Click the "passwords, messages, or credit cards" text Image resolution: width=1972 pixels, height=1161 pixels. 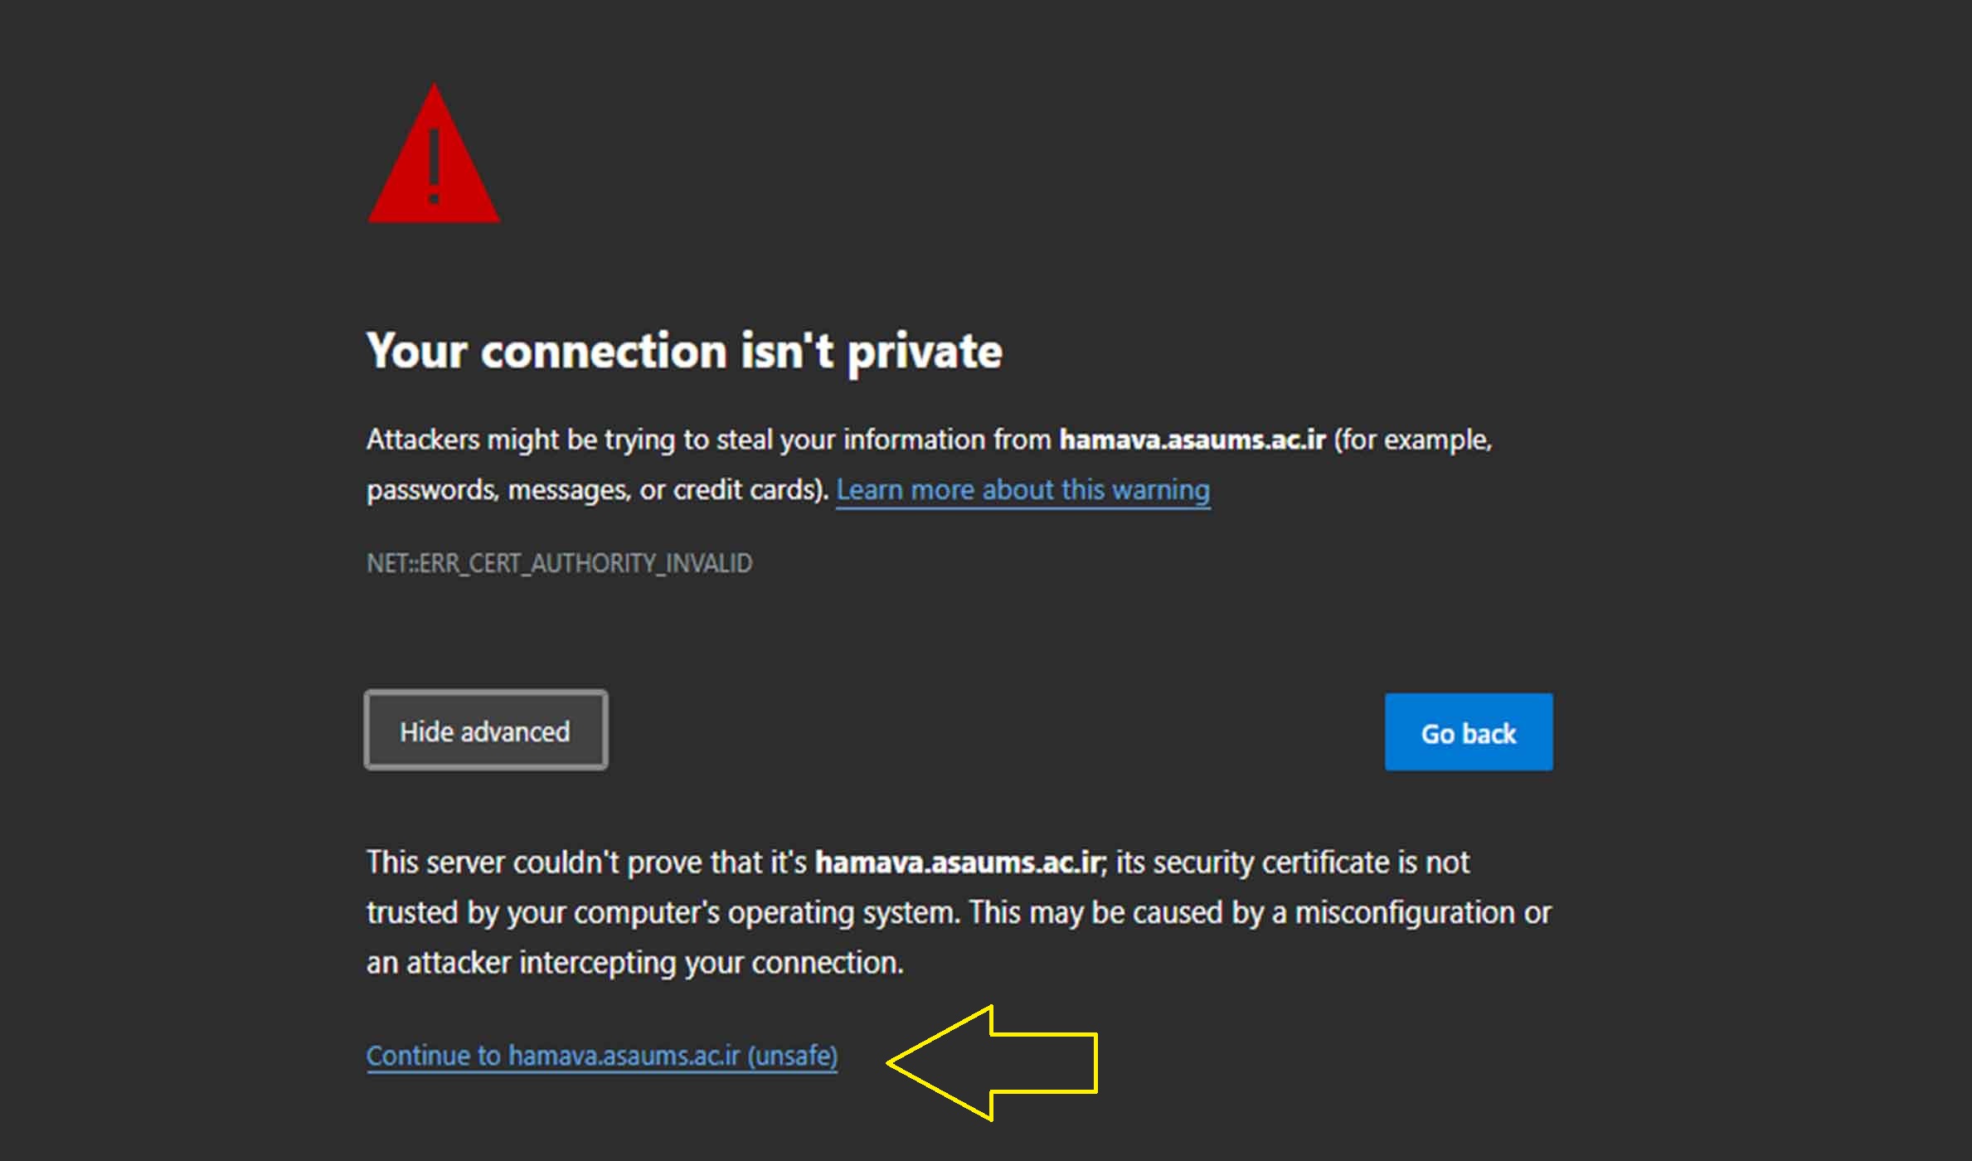click(595, 490)
